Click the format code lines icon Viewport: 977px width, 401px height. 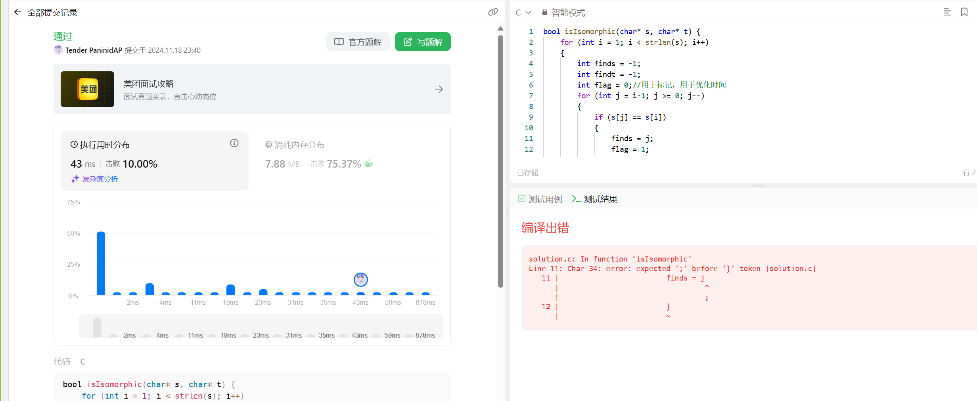click(x=947, y=12)
